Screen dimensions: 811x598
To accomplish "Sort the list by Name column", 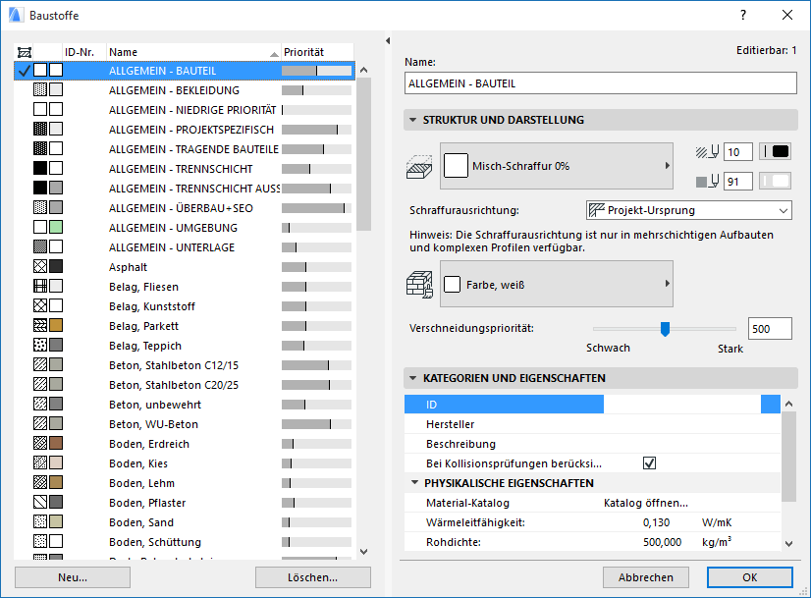I will coord(193,52).
